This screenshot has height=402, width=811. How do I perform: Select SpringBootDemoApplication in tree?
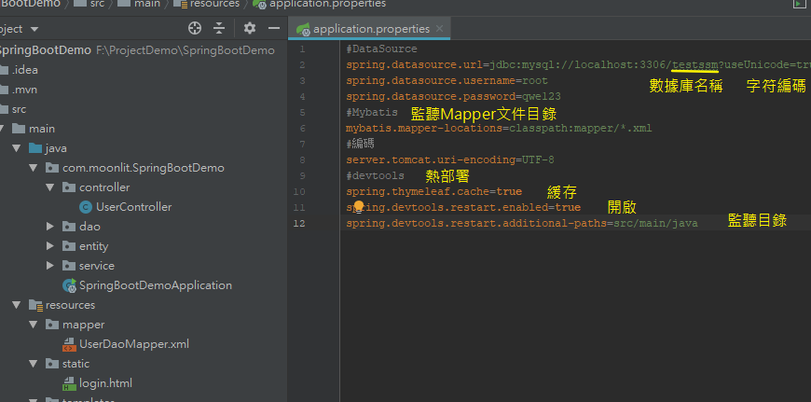click(155, 285)
